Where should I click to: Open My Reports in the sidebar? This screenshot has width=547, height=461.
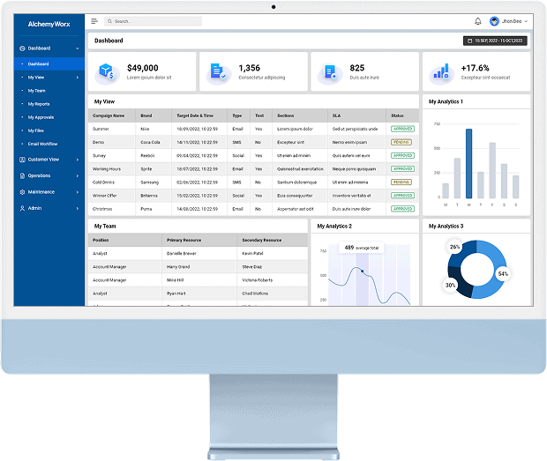pos(39,104)
